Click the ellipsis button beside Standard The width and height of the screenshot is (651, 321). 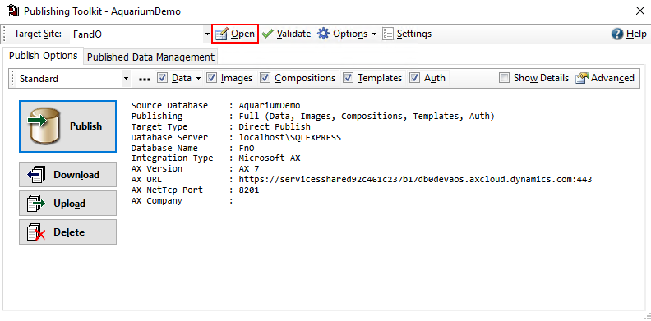coord(144,78)
